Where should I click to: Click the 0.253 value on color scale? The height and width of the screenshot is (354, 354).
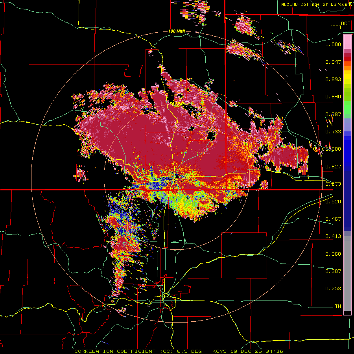pyautogui.click(x=333, y=289)
